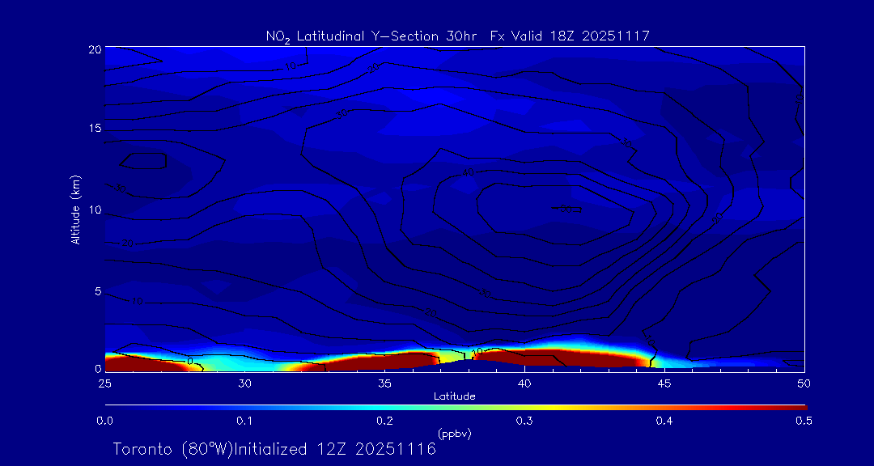The width and height of the screenshot is (874, 466).
Task: Click the 0.5 colorbar tick label
Action: [804, 421]
